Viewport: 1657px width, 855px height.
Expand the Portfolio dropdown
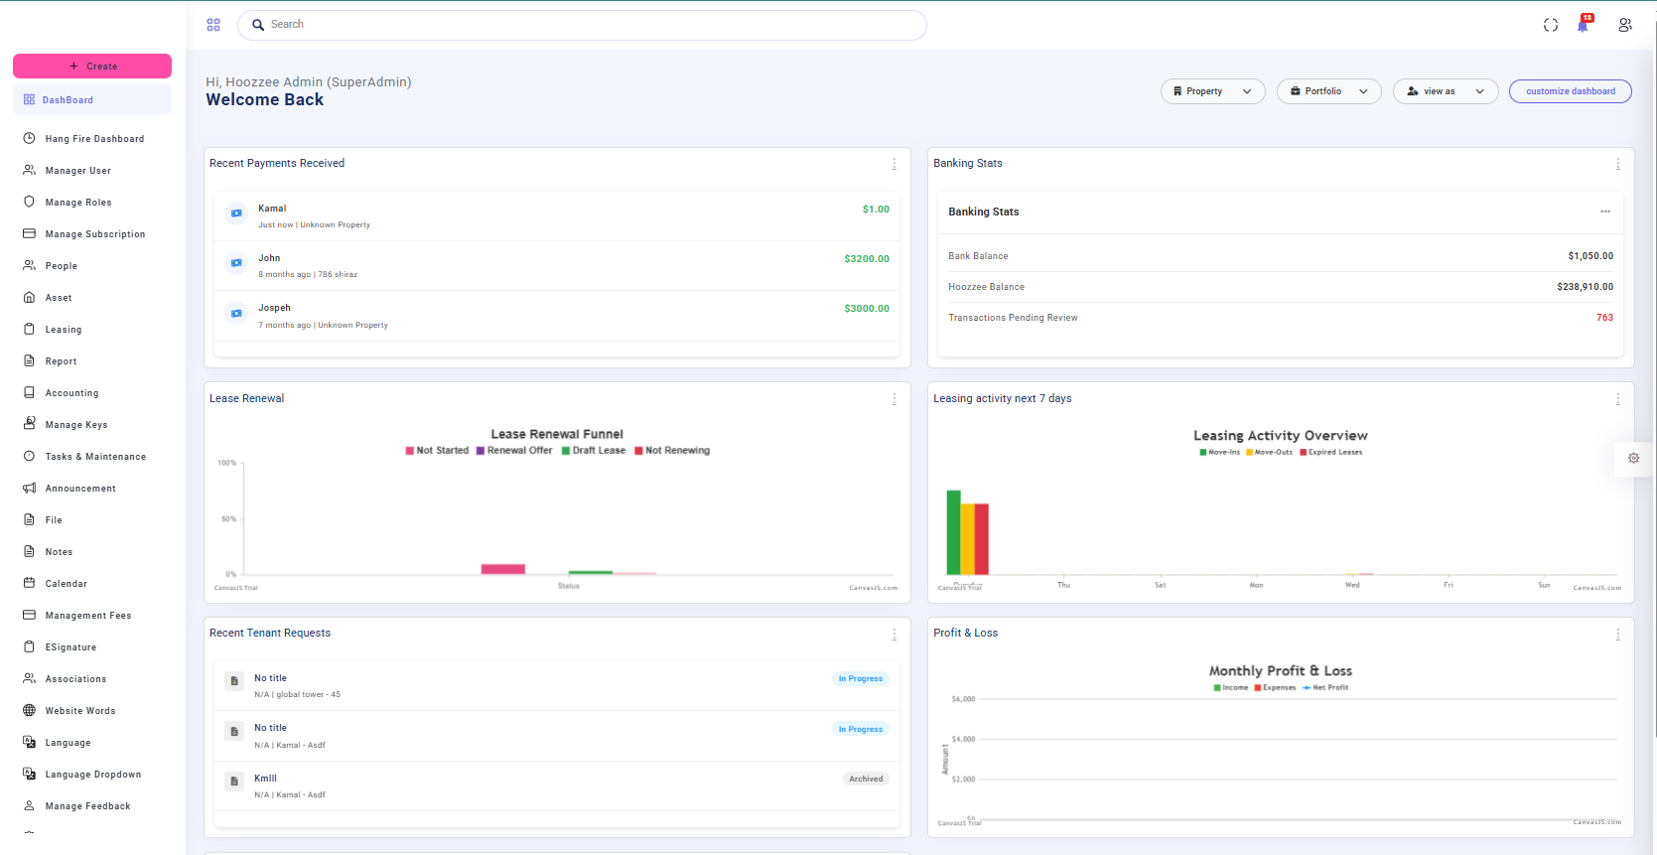click(x=1328, y=91)
